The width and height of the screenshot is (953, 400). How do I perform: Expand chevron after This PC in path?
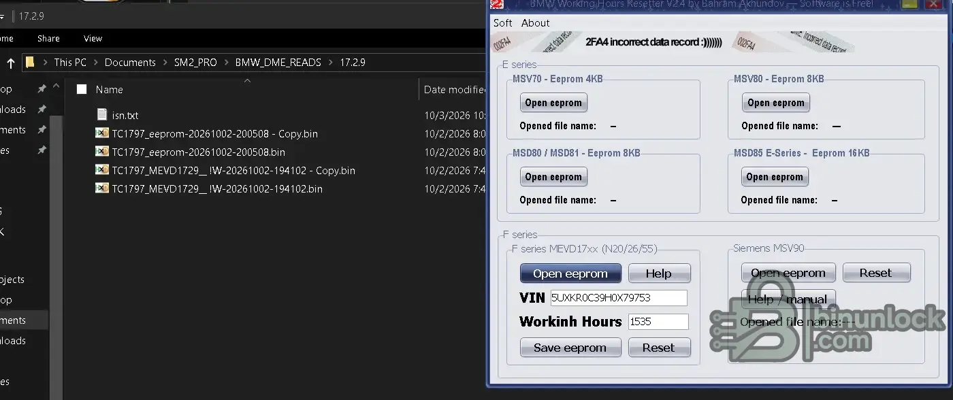(x=96, y=63)
